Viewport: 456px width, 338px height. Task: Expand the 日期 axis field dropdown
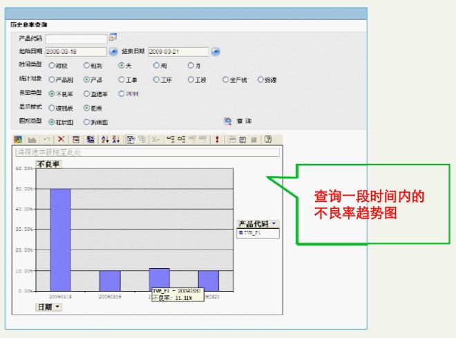(57, 307)
